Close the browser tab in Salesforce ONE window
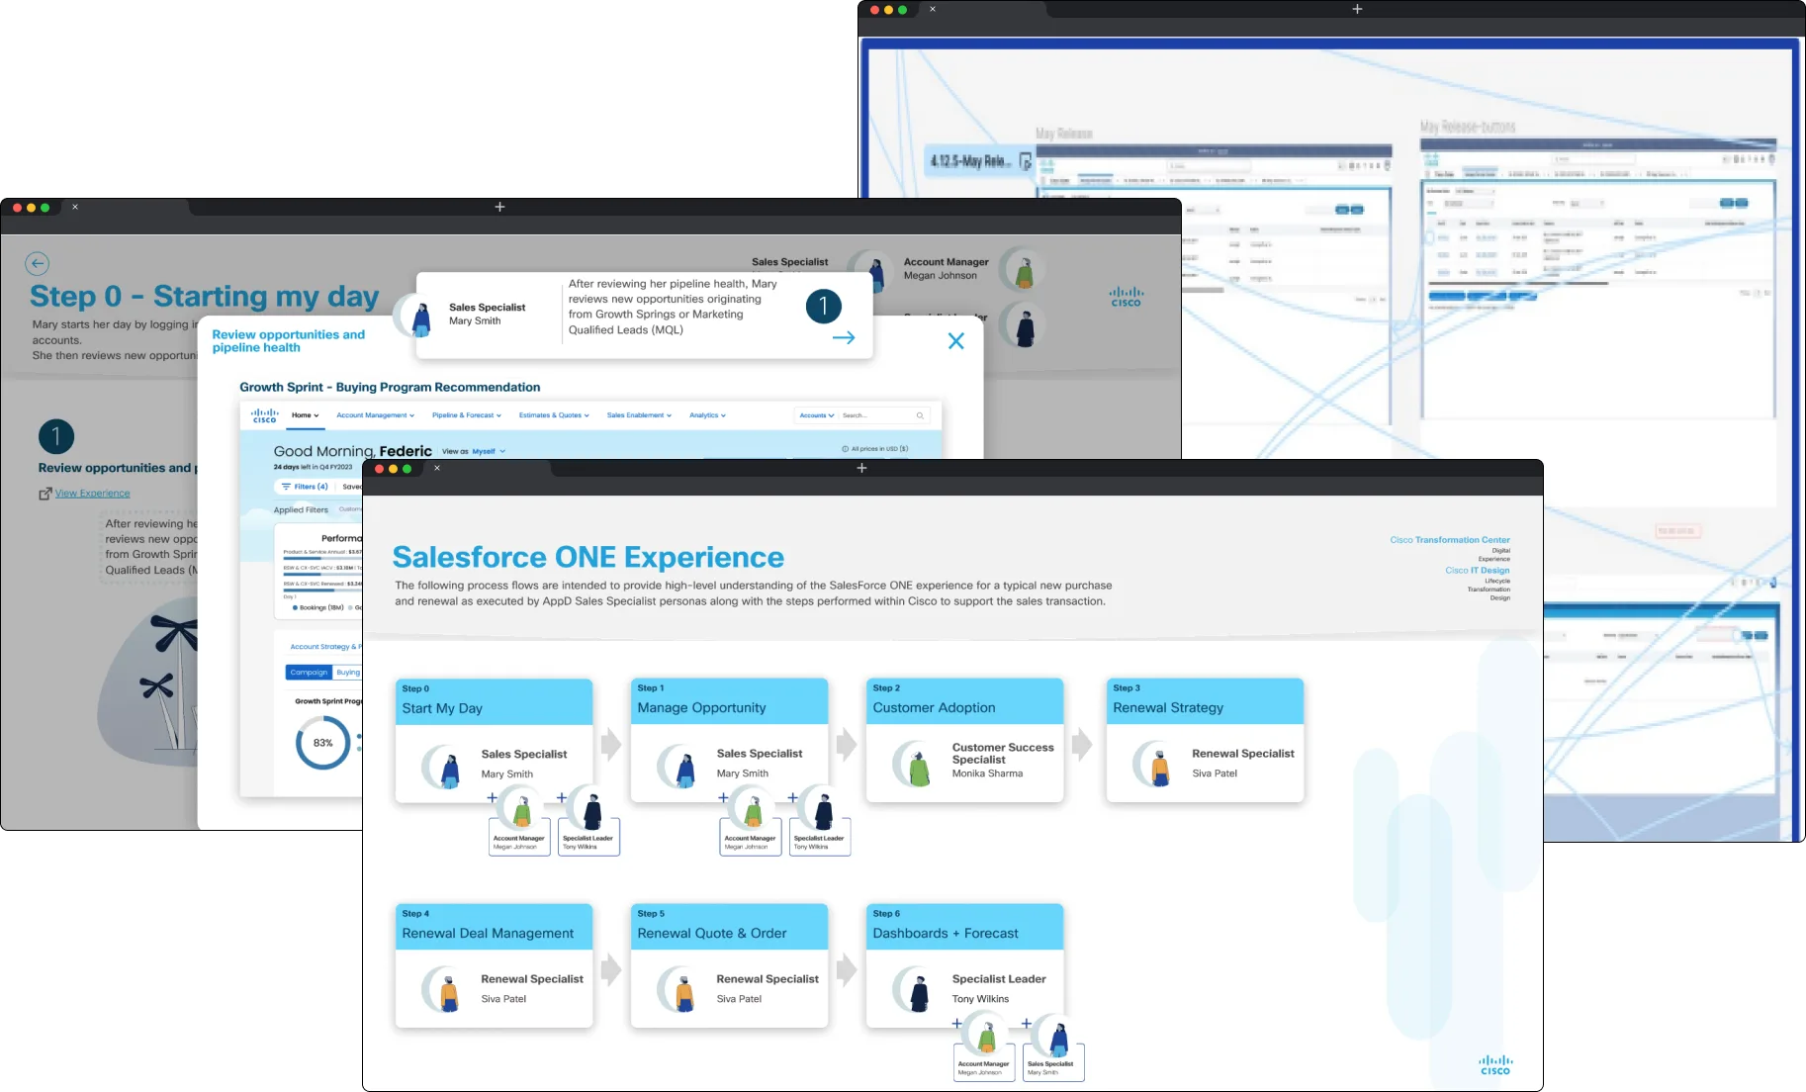The image size is (1806, 1092). 437,468
